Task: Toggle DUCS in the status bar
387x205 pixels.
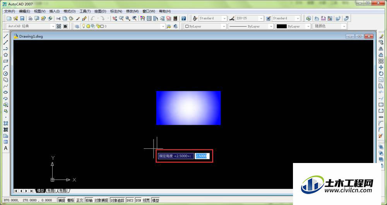Action: pyautogui.click(x=130, y=200)
